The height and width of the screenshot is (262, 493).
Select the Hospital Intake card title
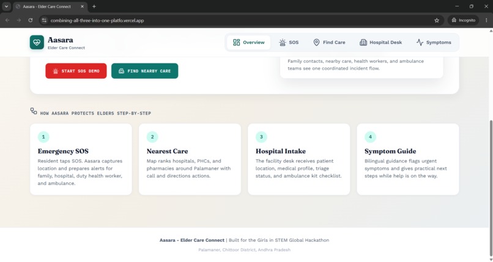(281, 151)
